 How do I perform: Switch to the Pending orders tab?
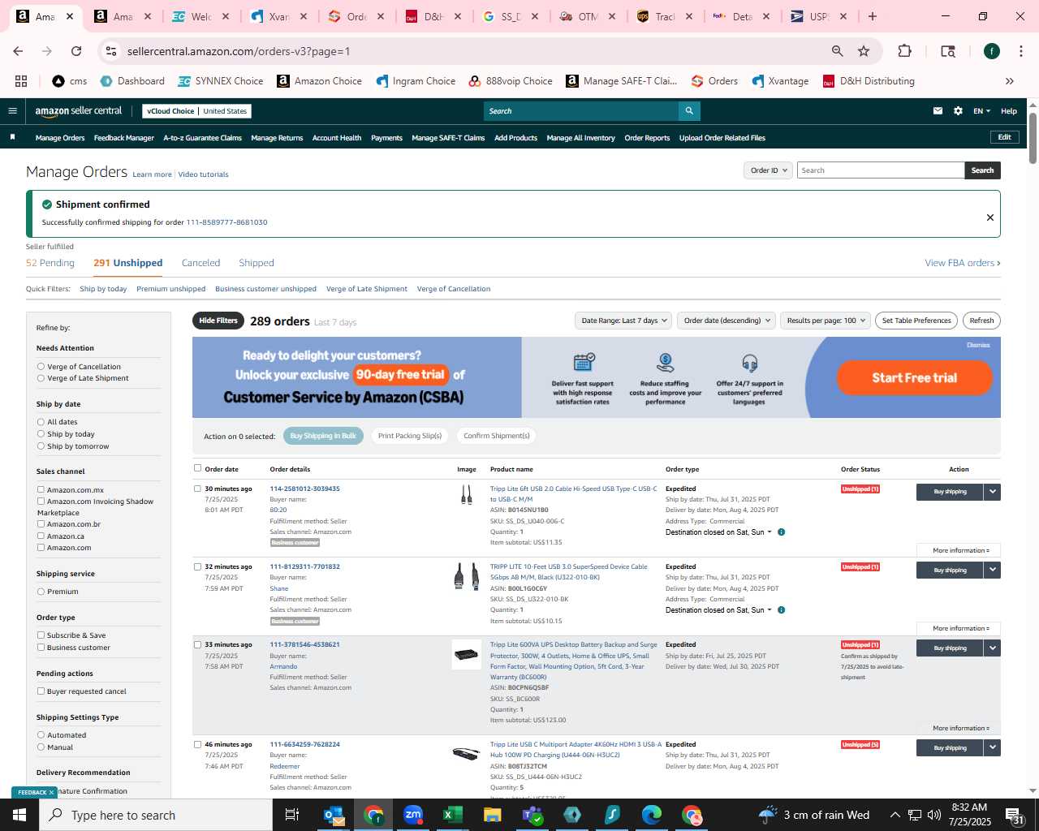pos(50,263)
